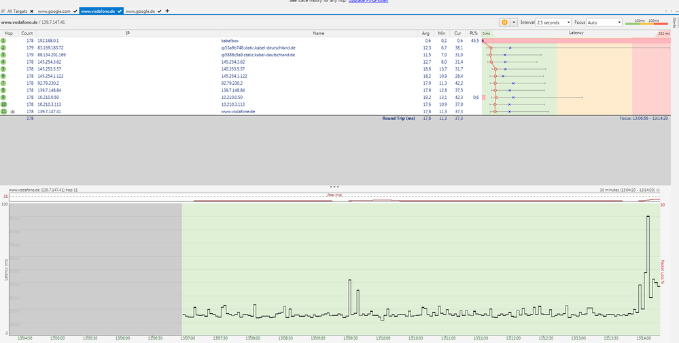
Task: Click the Cur column header
Action: click(457, 33)
